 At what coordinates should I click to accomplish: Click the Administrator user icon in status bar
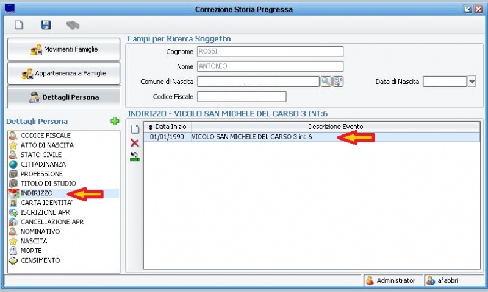pyautogui.click(x=370, y=280)
